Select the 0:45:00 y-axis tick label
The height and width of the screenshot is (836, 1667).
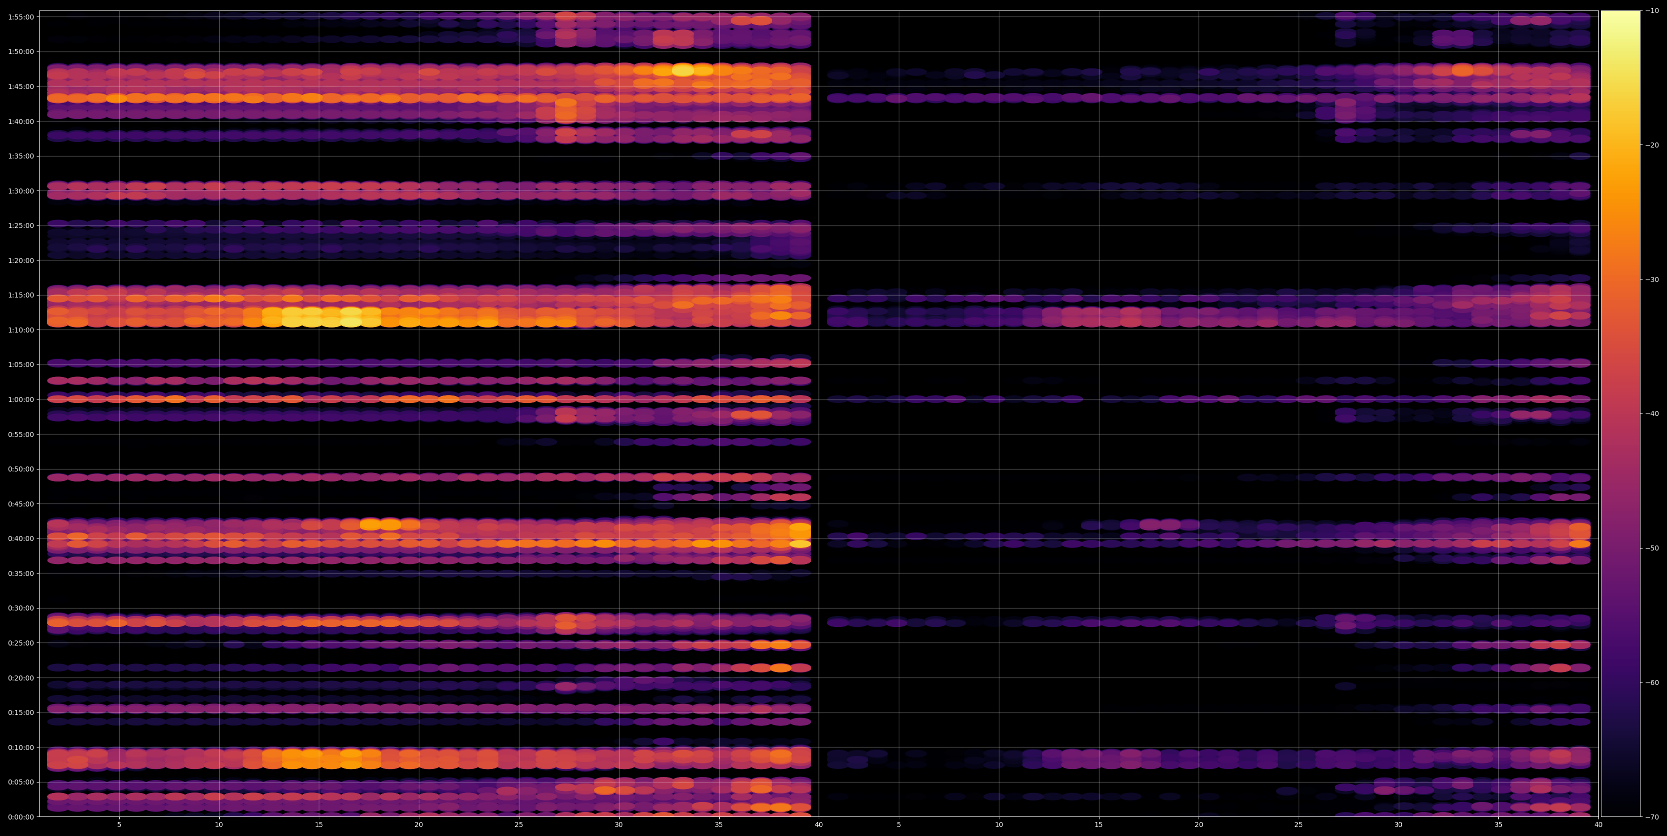pos(21,503)
